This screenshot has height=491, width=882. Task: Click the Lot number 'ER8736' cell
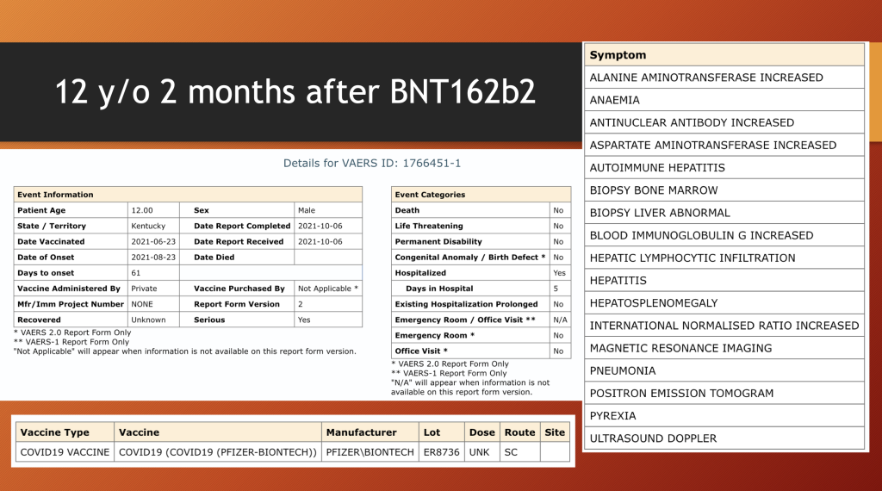443,452
